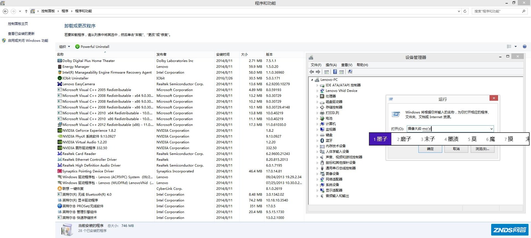Sort programs by Name column header
This screenshot has width=531, height=238.
point(105,54)
